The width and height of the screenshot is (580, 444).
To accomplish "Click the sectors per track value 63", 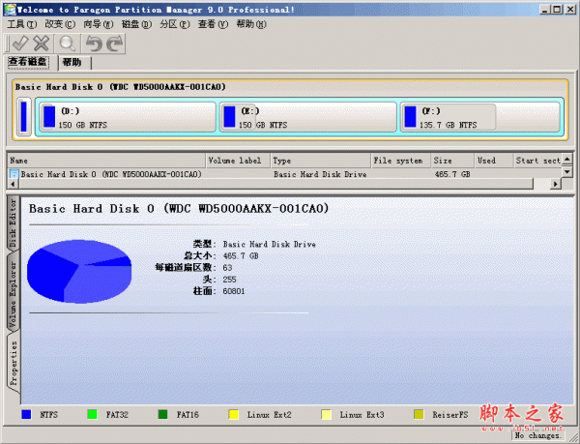I will coord(227,268).
